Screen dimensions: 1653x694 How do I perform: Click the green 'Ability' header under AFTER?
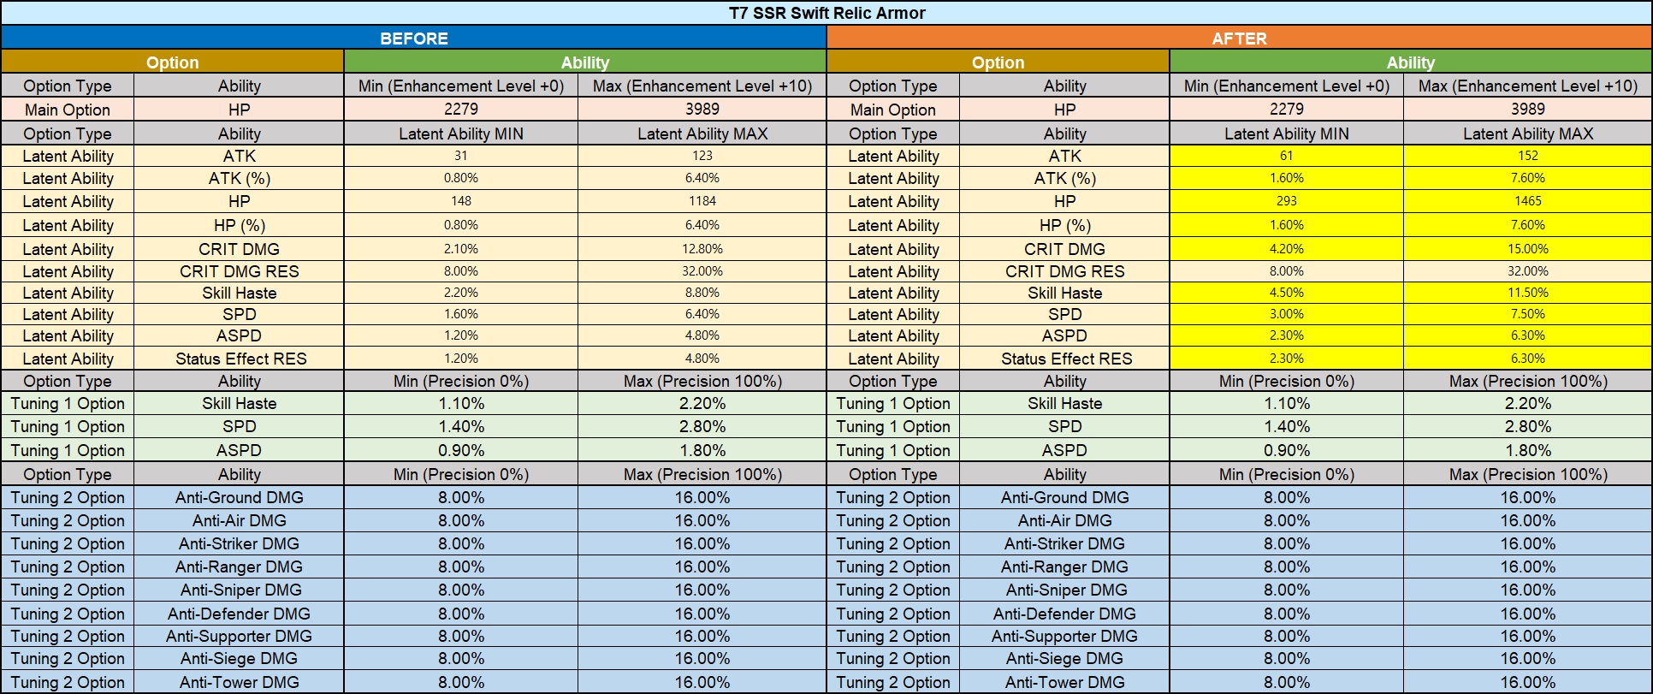(x=1410, y=62)
